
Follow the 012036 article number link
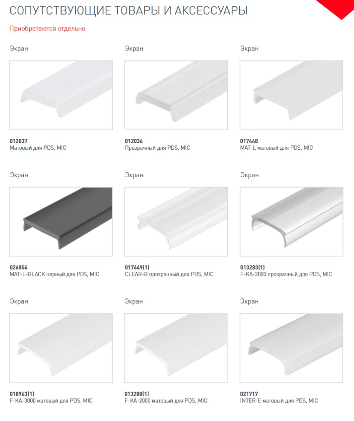click(x=134, y=141)
